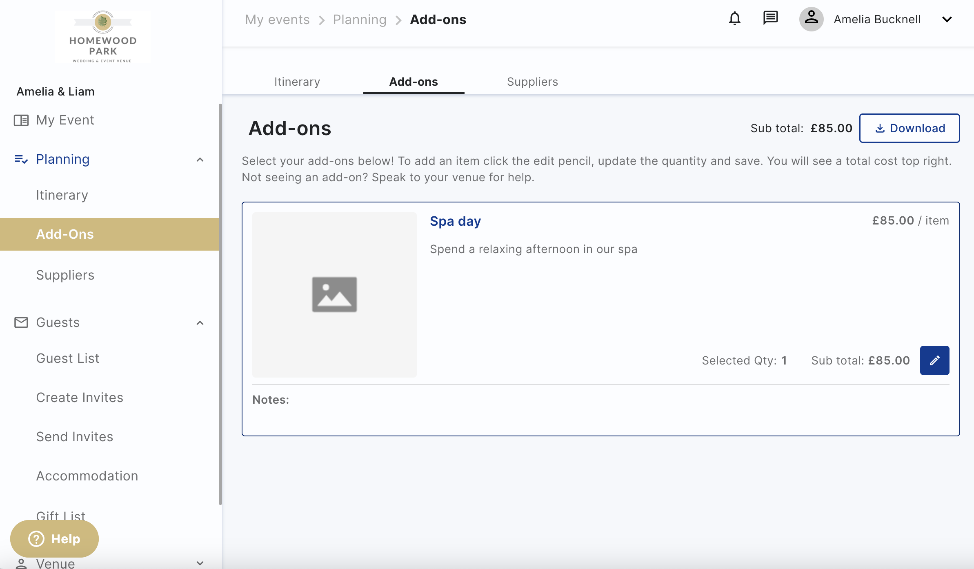
Task: Open notifications bell icon
Action: point(735,19)
